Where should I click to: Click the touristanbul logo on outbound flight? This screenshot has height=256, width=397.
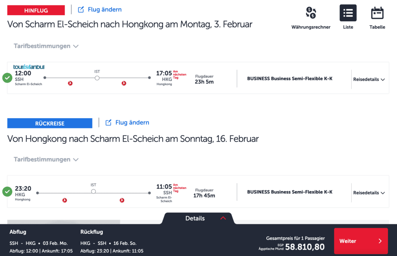29,67
